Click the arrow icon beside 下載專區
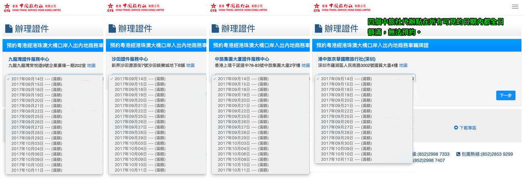This screenshot has height=179, width=524. [x=456, y=128]
